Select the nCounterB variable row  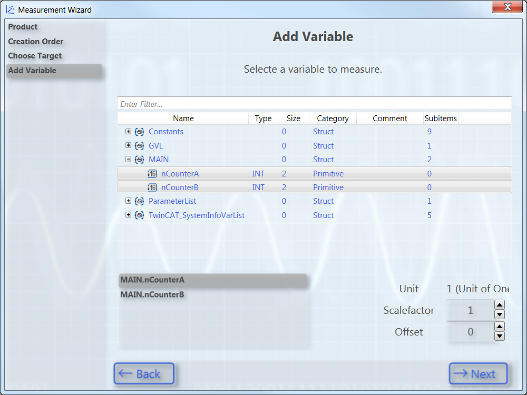tap(315, 187)
